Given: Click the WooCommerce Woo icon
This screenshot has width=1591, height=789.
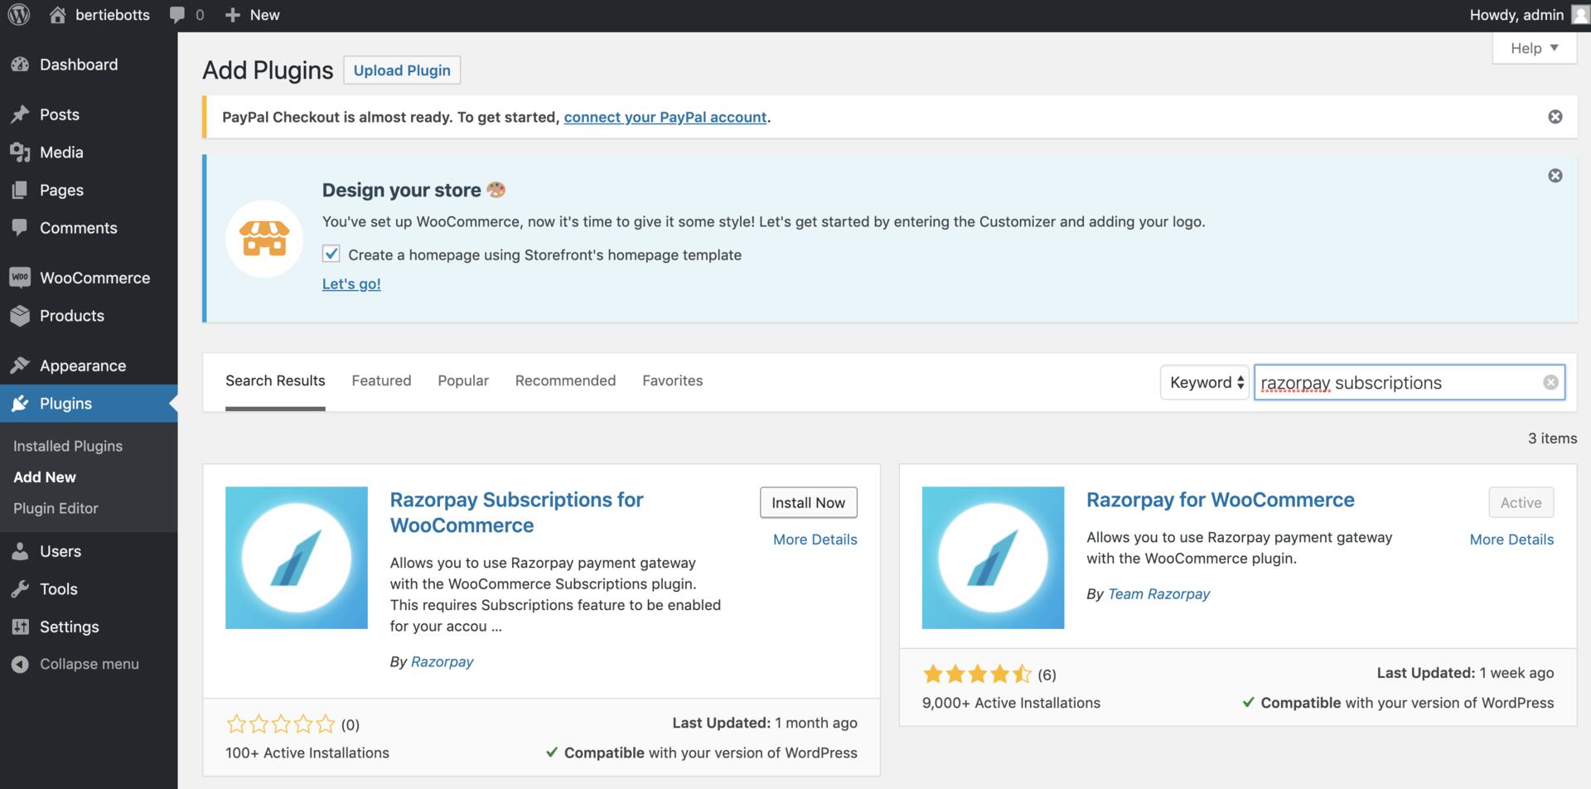Looking at the screenshot, I should 20,278.
